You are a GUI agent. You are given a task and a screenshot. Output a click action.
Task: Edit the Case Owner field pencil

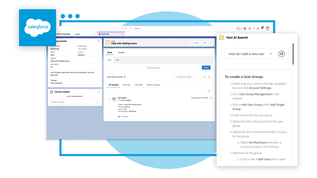coord(98,49)
